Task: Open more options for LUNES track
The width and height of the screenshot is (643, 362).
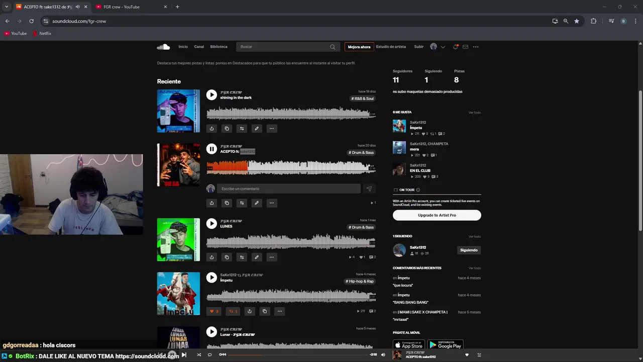Action: coord(272,257)
